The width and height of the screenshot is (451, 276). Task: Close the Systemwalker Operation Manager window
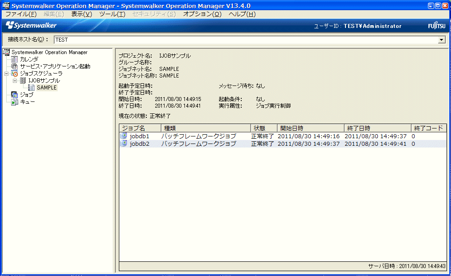445,6
